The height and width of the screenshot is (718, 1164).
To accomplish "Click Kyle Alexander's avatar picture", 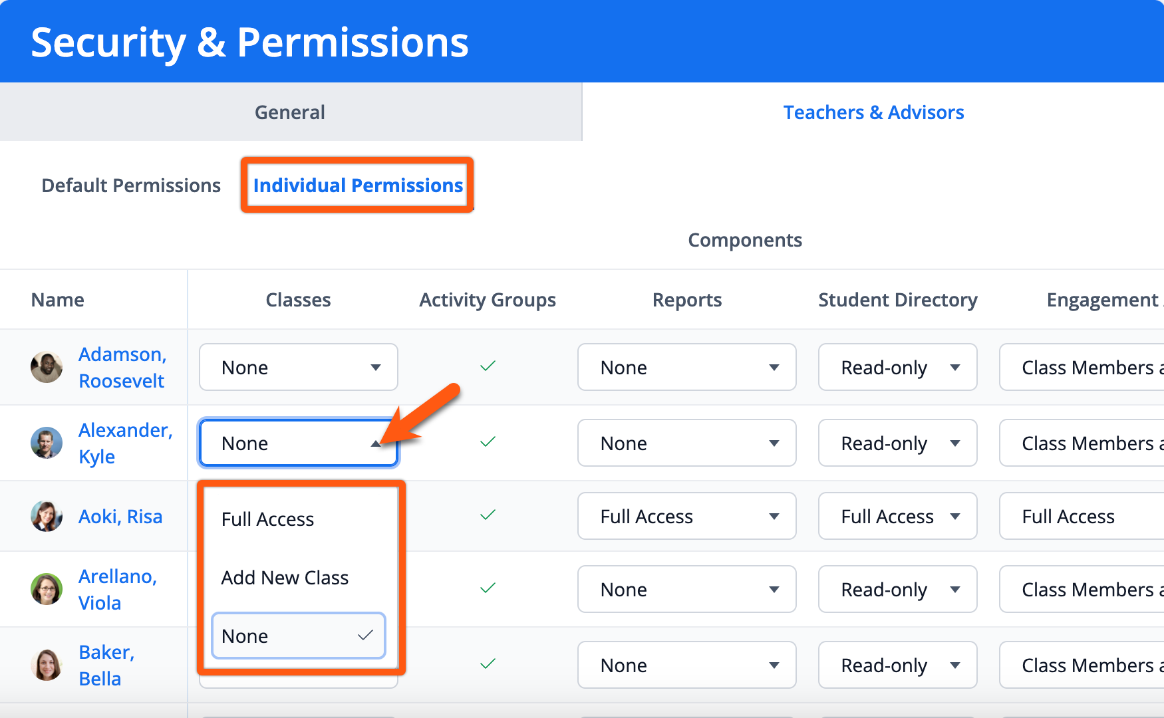I will [x=47, y=443].
